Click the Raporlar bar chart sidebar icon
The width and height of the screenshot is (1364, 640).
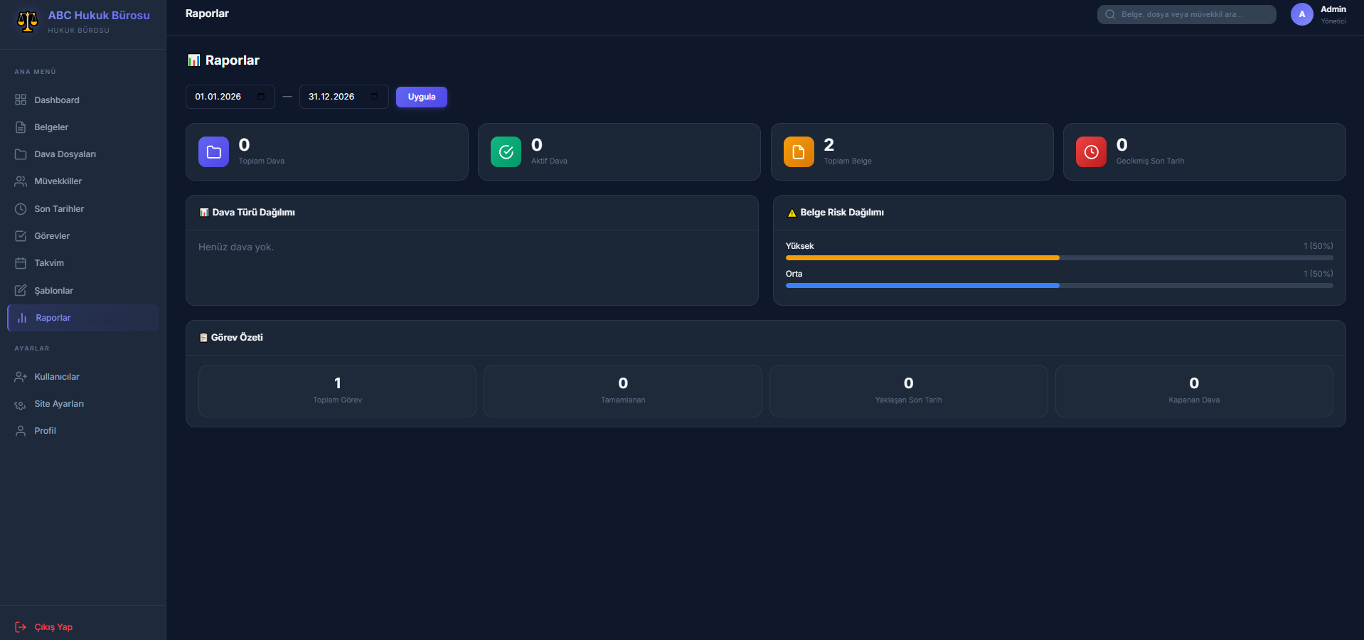(22, 318)
